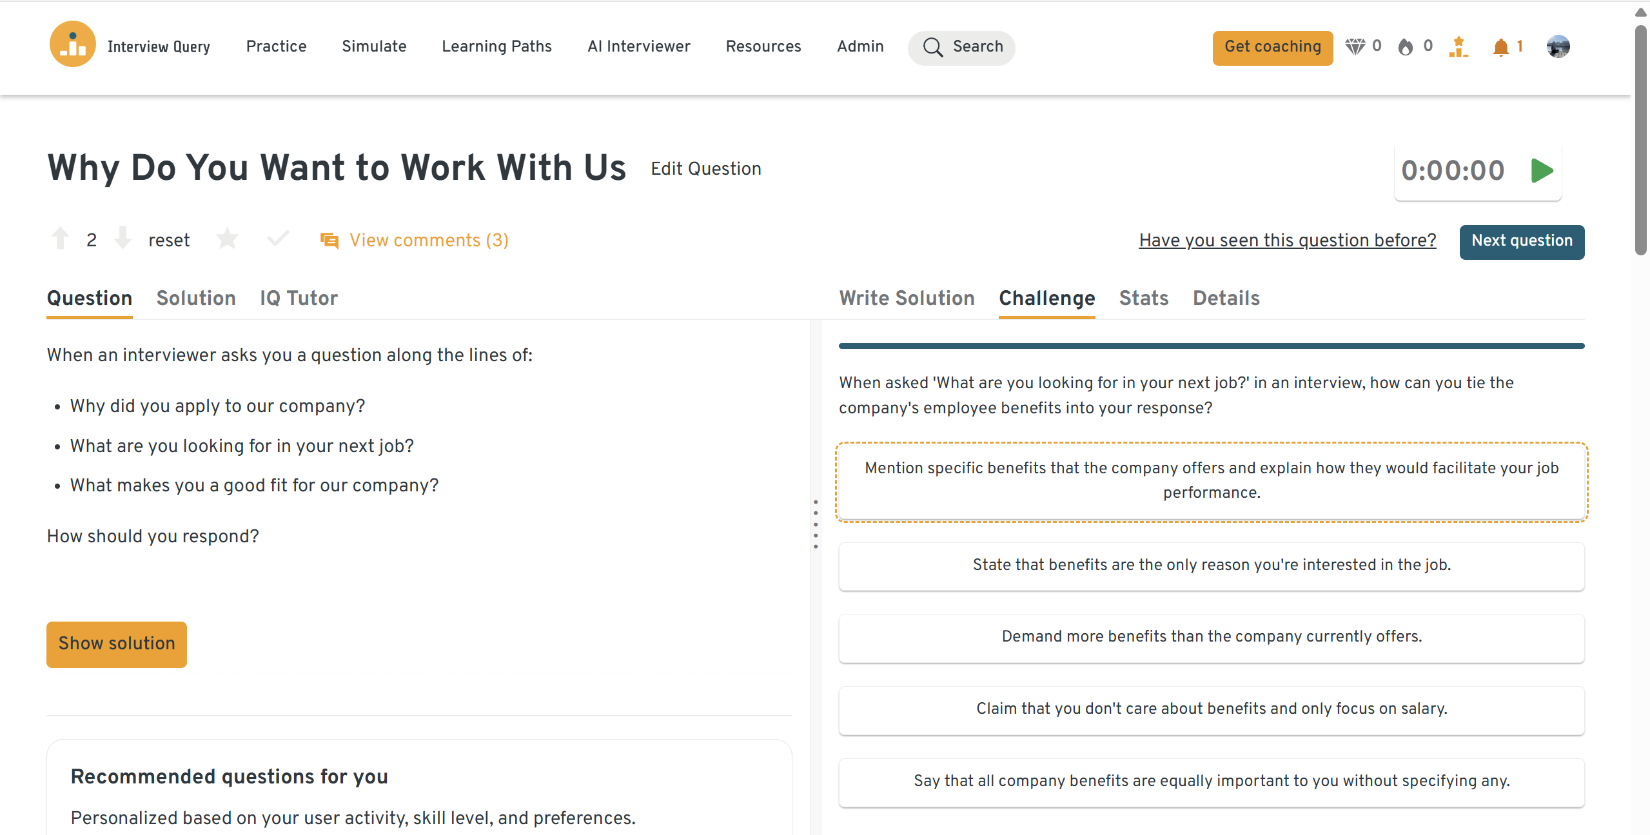
Task: Bookmark the question with the star icon
Action: [x=227, y=239]
